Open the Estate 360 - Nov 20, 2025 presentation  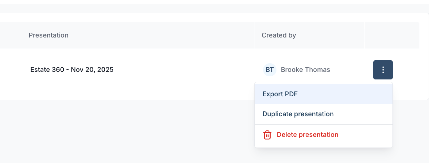[x=72, y=70]
